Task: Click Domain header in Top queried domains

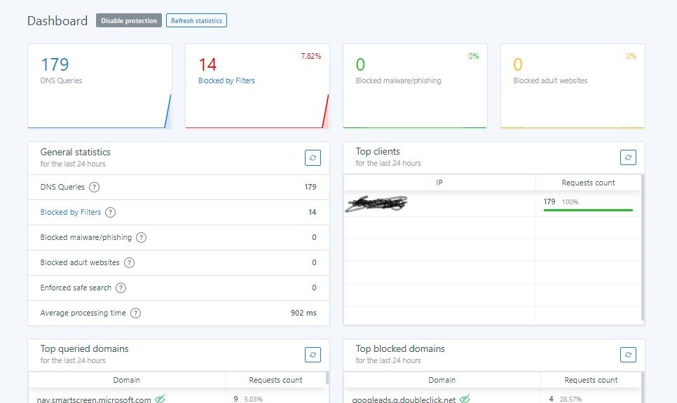Action: [127, 380]
